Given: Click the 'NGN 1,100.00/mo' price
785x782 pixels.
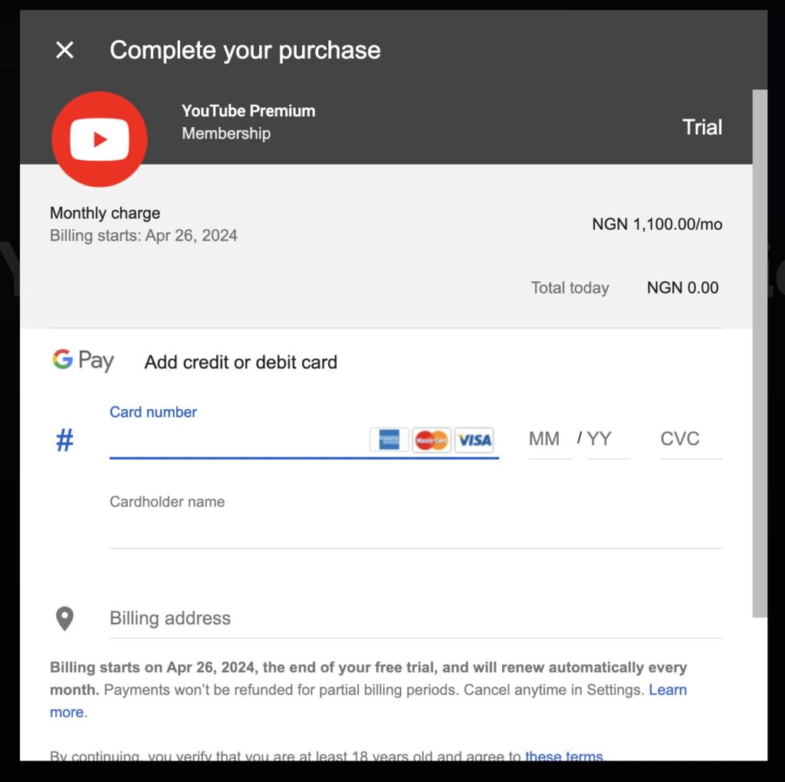Looking at the screenshot, I should 657,224.
